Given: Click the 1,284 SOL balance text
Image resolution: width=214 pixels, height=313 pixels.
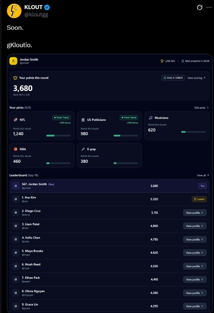Looking at the screenshot, I should (x=170, y=61).
